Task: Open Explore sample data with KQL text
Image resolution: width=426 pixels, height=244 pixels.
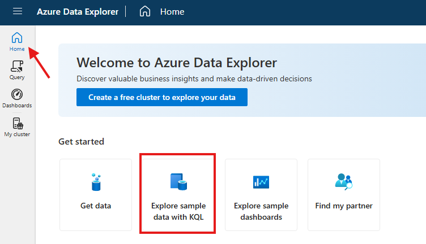Action: (x=178, y=211)
